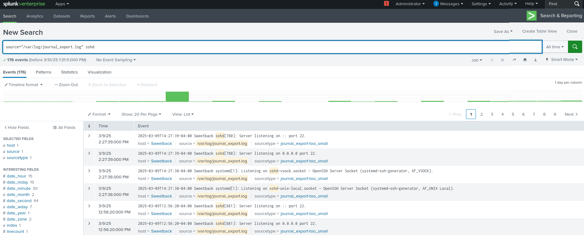Switch to the Visualization tab

coord(99,72)
